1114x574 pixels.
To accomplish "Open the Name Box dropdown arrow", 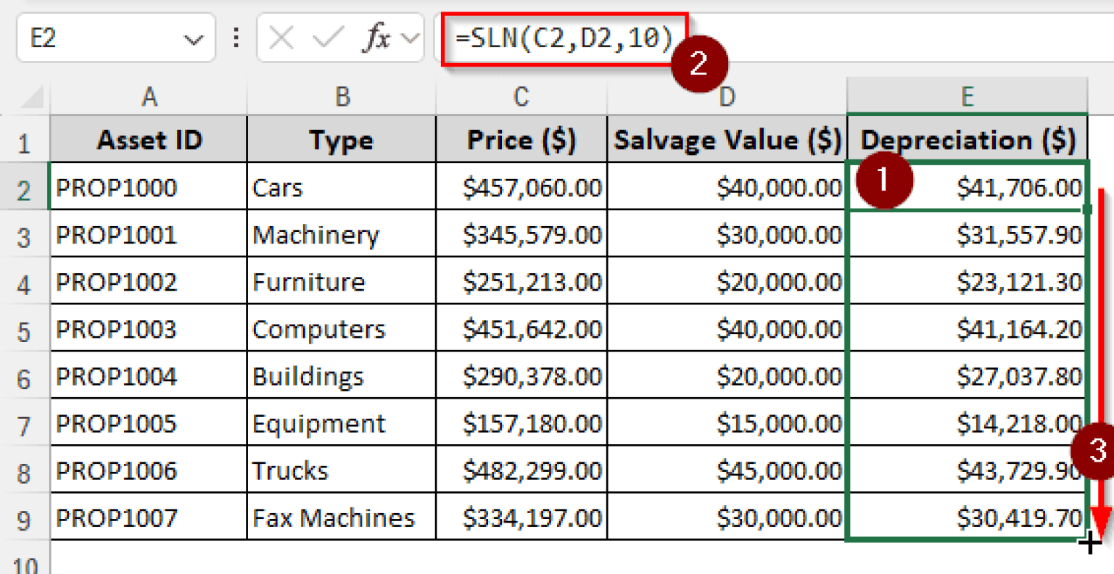I will (194, 38).
